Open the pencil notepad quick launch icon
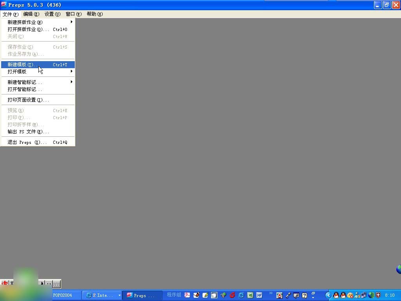401x301 pixels. click(x=205, y=295)
